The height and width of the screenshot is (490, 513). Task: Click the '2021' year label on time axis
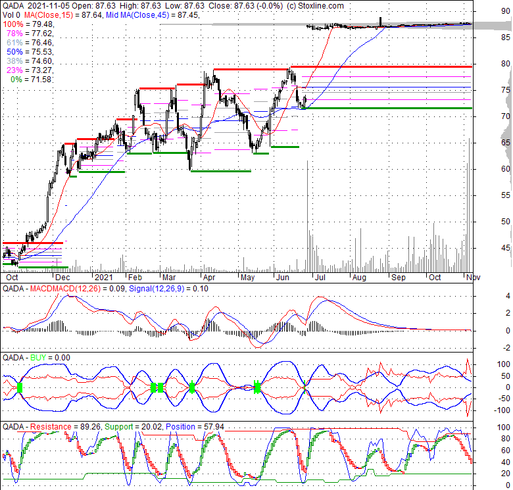click(x=103, y=278)
